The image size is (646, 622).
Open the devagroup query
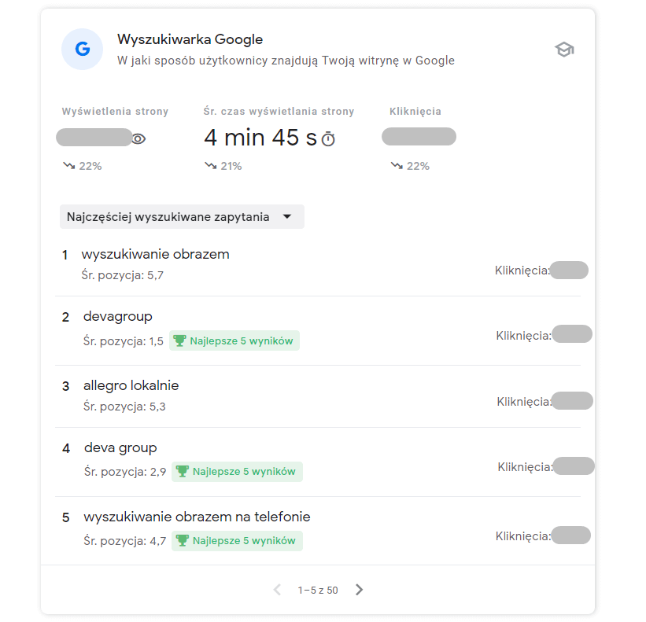tap(118, 317)
